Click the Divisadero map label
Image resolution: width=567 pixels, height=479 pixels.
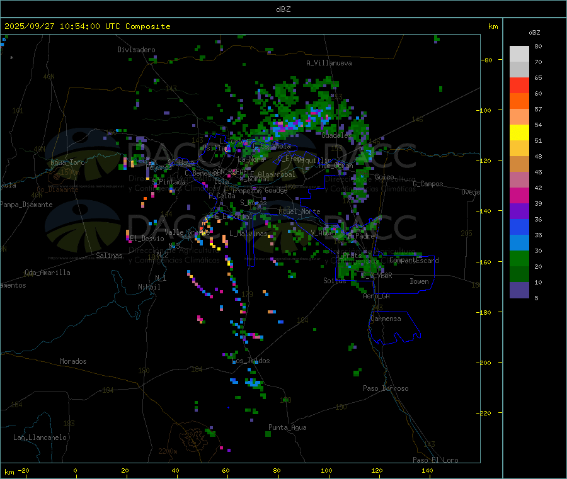pyautogui.click(x=136, y=50)
